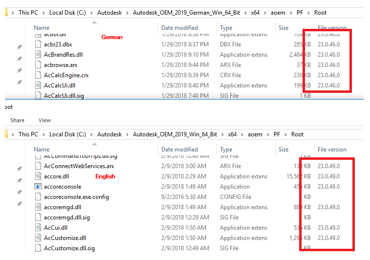Image resolution: width=370 pixels, height=260 pixels.
Task: Sort by Type in the German window
Action: pyautogui.click(x=226, y=28)
